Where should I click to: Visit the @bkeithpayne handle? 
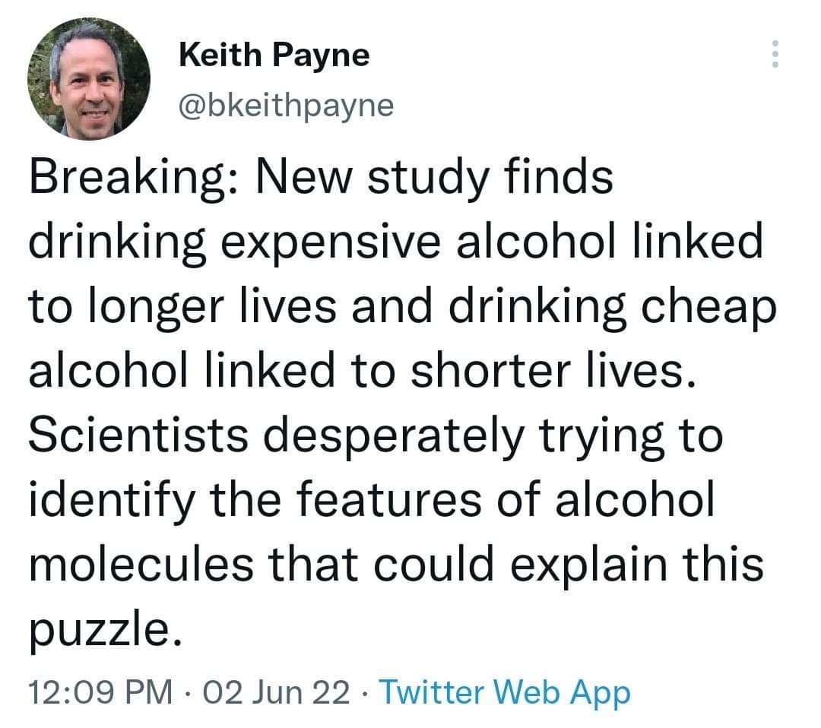click(286, 106)
